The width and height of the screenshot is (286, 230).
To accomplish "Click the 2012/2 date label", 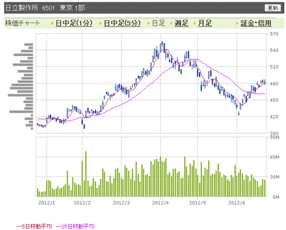I will coord(82,203).
